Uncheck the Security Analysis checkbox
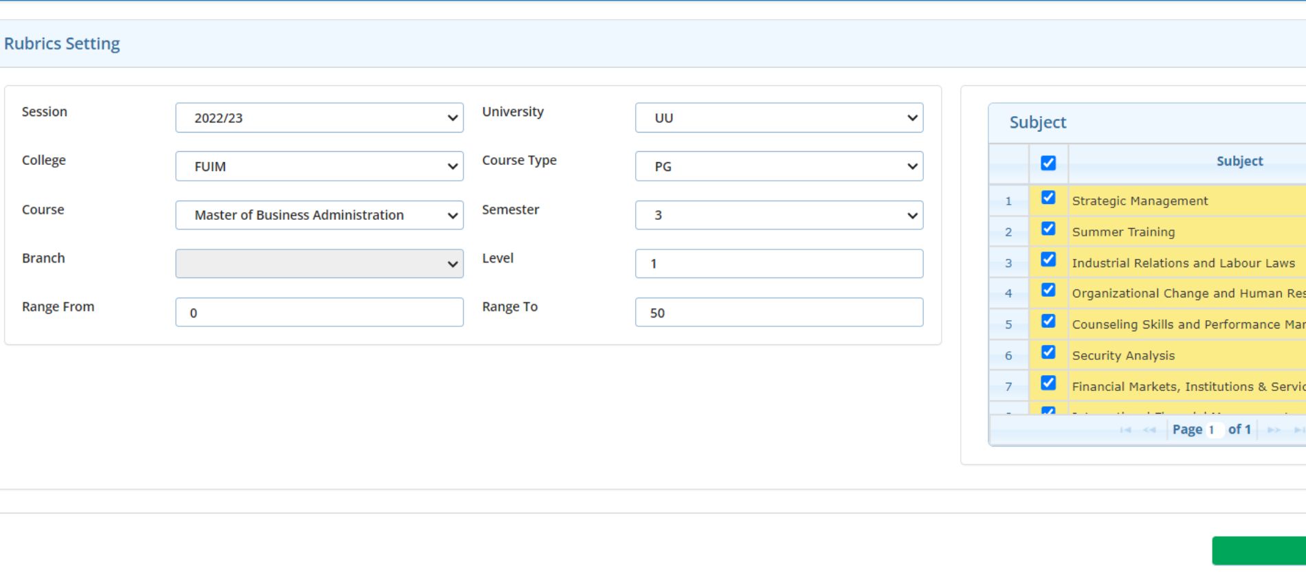This screenshot has height=584, width=1306. [1048, 352]
